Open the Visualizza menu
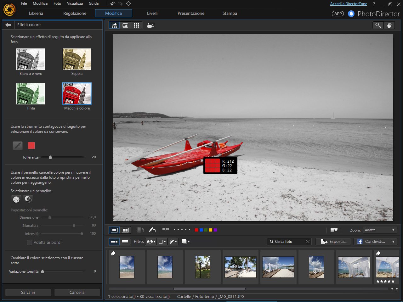Screen dimensions: 403x302 [75, 3]
